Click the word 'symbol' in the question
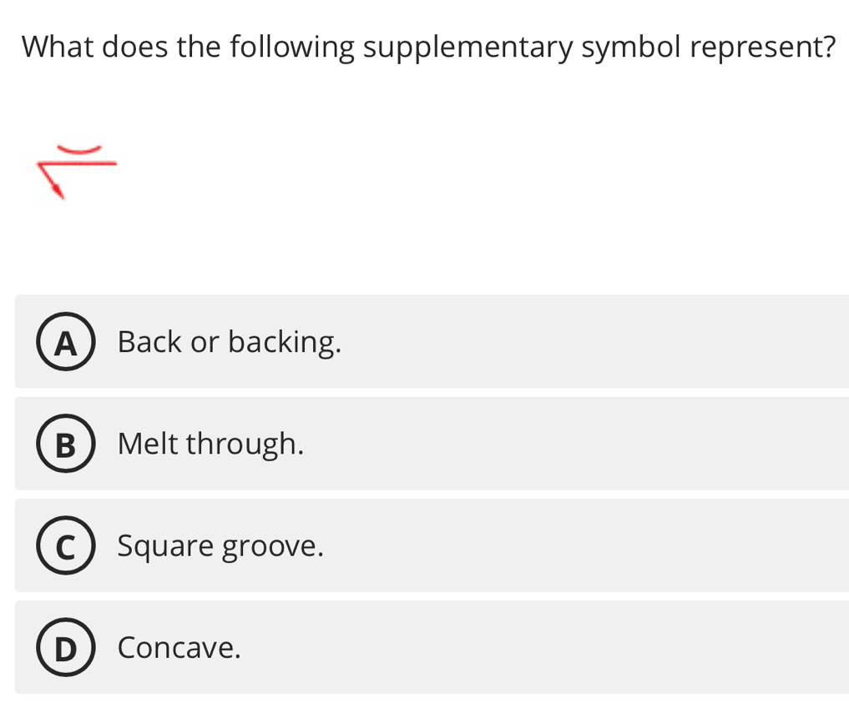 pyautogui.click(x=632, y=47)
